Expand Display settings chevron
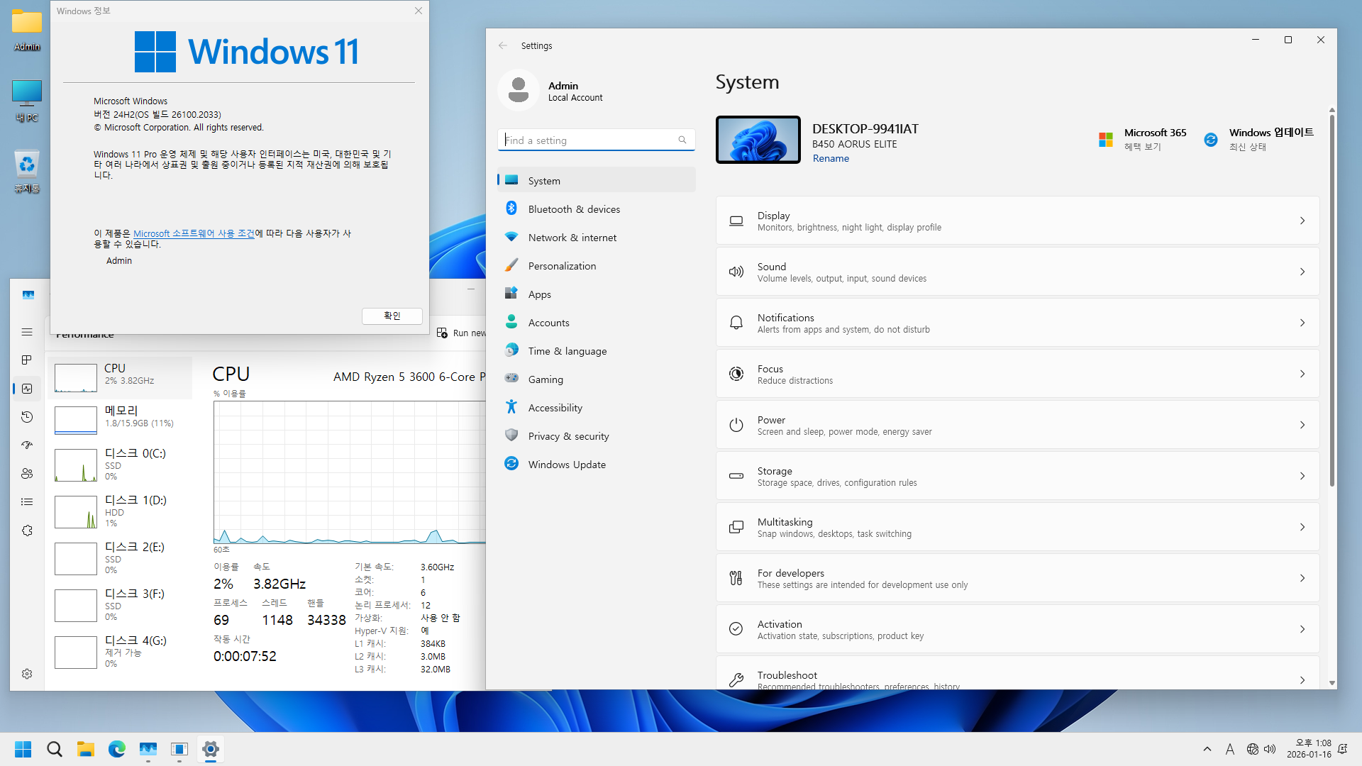Viewport: 1362px width, 766px height. pos(1302,221)
